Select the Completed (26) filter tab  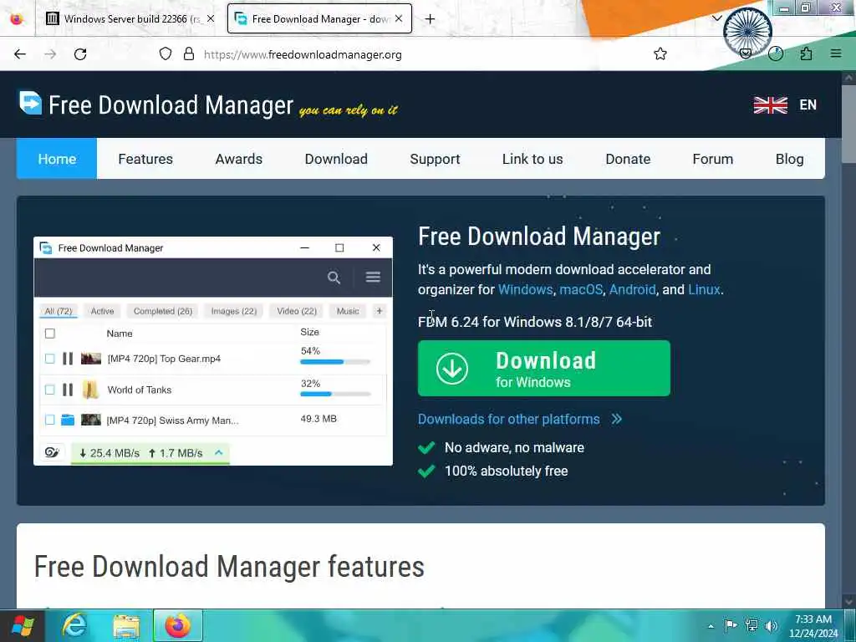pyautogui.click(x=163, y=311)
